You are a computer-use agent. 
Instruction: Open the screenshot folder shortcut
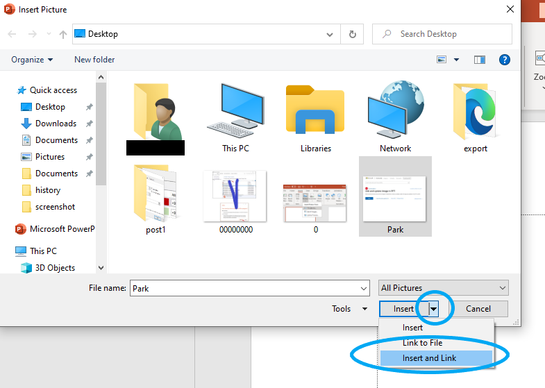[x=49, y=207]
